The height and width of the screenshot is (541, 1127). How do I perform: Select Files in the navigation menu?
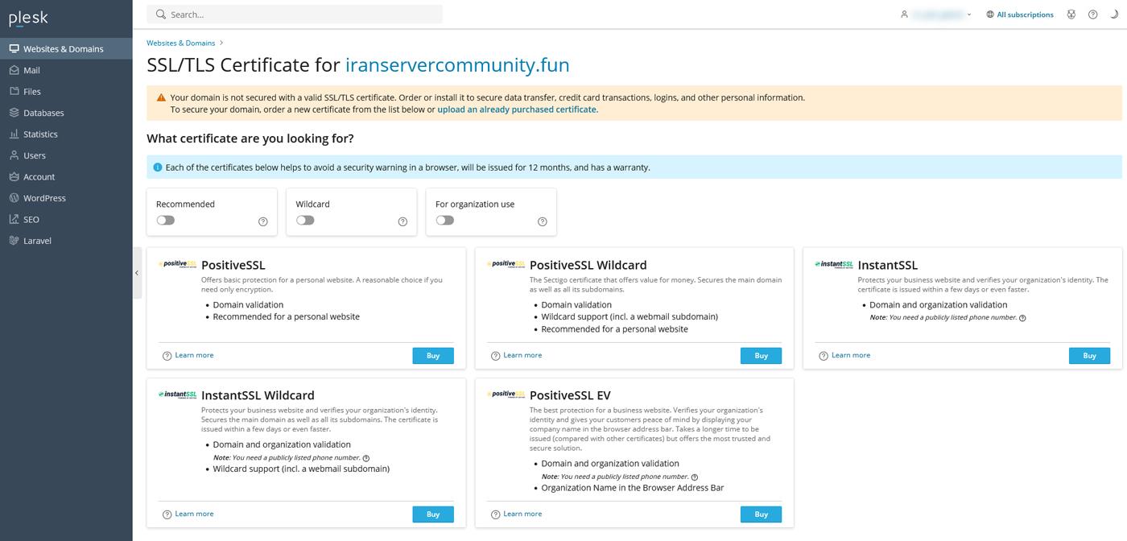click(32, 92)
